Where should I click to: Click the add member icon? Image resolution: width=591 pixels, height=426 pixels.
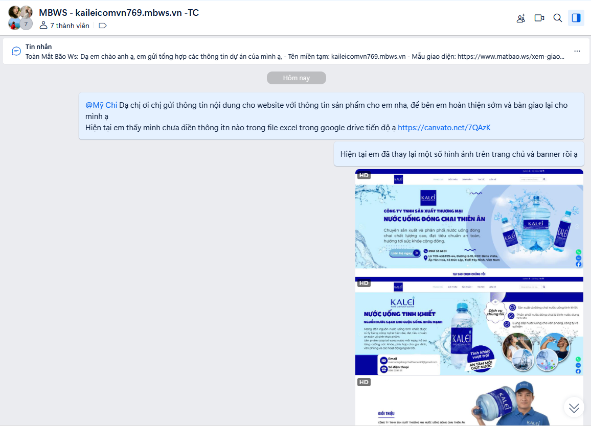click(x=521, y=18)
